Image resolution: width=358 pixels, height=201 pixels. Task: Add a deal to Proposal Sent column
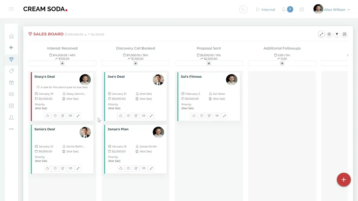tap(209, 63)
